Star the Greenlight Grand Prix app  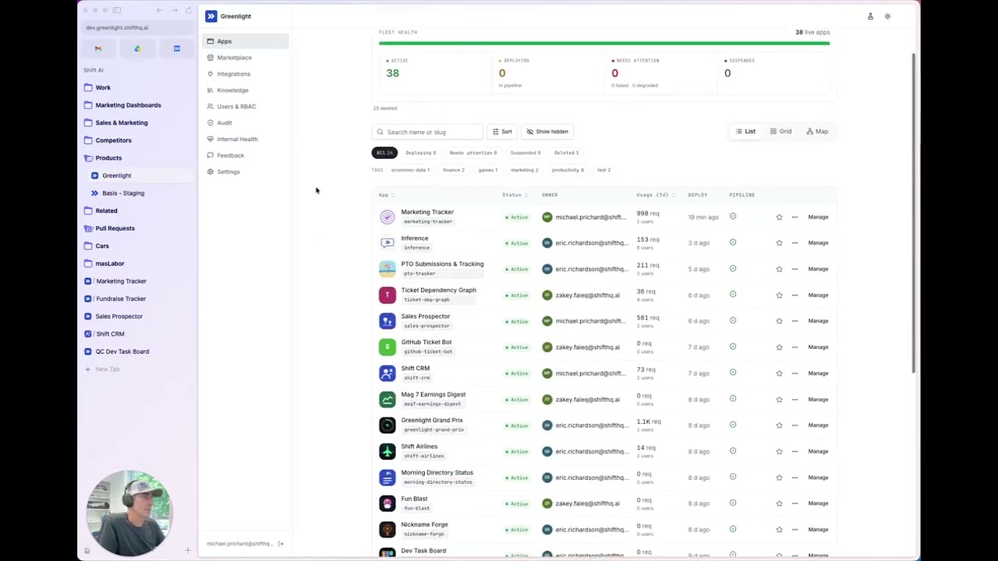click(779, 425)
